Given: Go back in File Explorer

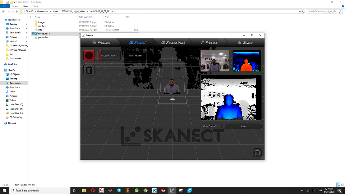Looking at the screenshot, I should (4, 11).
